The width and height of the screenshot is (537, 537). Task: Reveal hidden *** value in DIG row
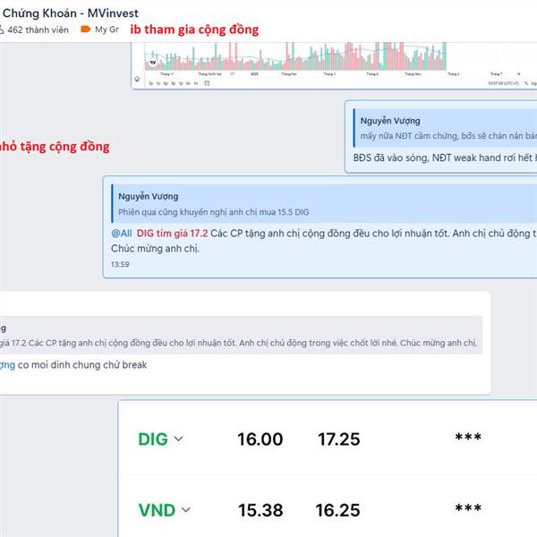(468, 438)
